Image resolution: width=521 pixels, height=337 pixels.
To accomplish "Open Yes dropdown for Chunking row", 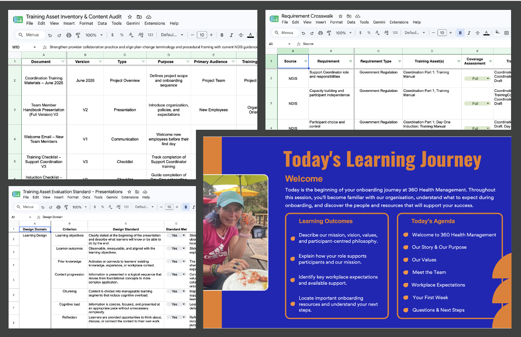I will click(176, 291).
